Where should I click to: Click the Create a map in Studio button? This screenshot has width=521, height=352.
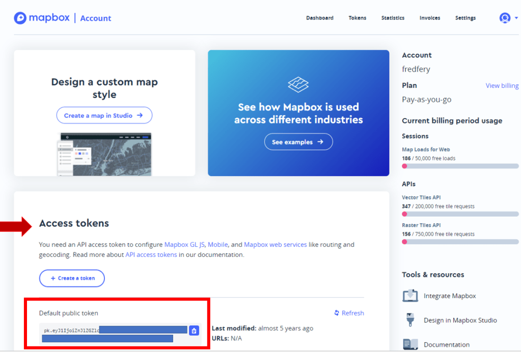(104, 115)
